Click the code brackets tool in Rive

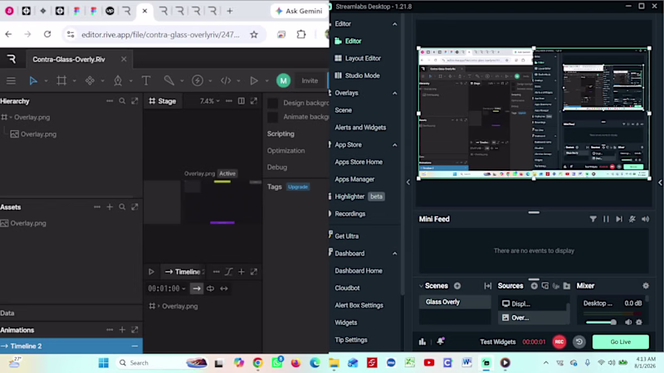pyautogui.click(x=226, y=80)
